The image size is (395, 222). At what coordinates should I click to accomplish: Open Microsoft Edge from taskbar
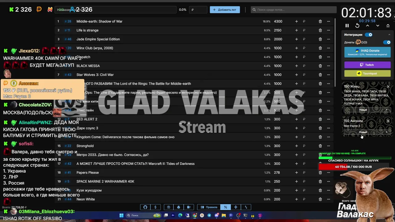pyautogui.click(x=180, y=216)
